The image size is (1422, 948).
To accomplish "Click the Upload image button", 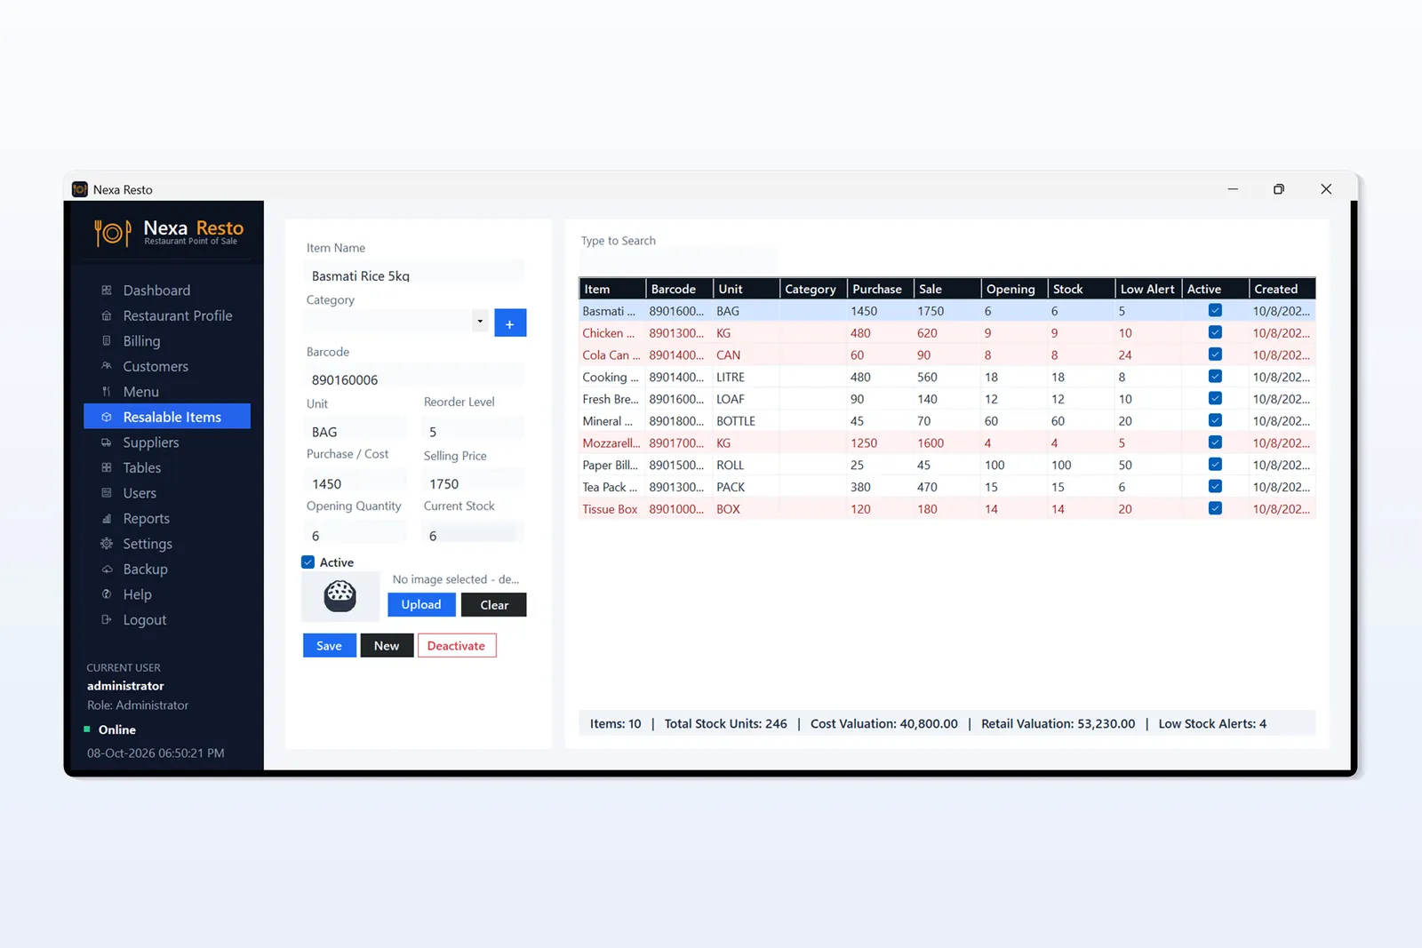I will (421, 605).
